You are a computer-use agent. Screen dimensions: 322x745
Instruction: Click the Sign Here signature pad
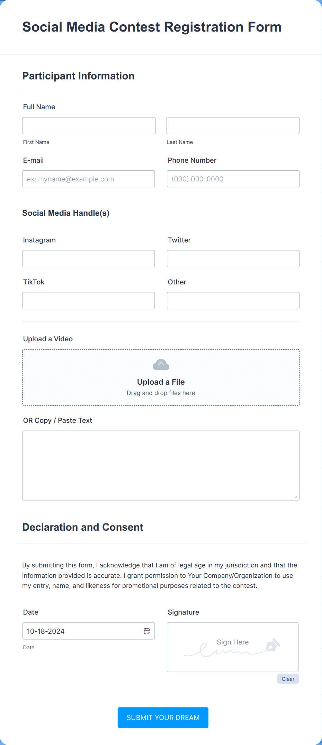(233, 647)
